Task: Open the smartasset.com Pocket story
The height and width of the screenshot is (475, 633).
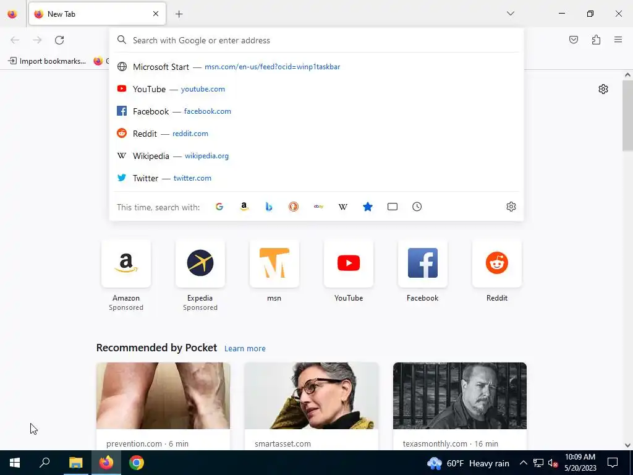Action: point(312,406)
